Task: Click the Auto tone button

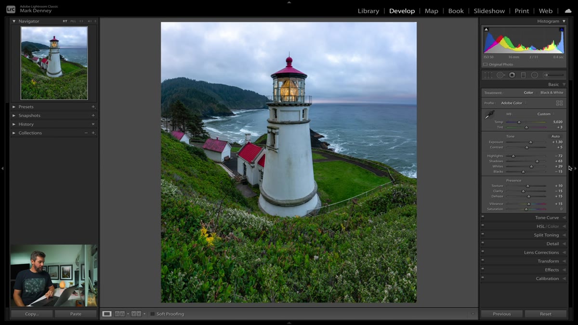Action: (x=555, y=136)
